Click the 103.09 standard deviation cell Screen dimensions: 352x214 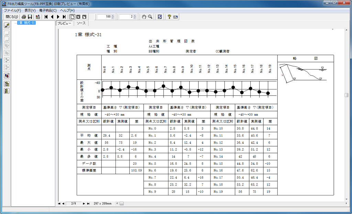coord(136,171)
